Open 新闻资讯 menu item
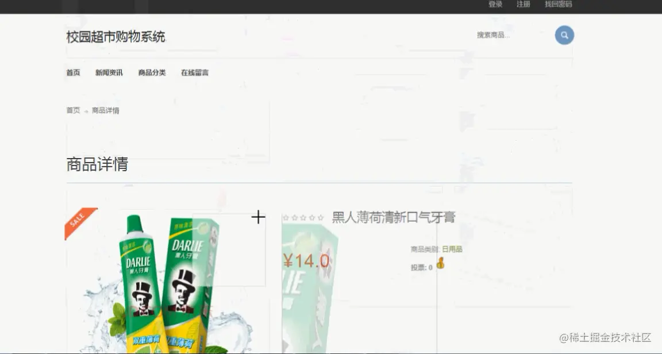662x354 pixels. point(109,72)
